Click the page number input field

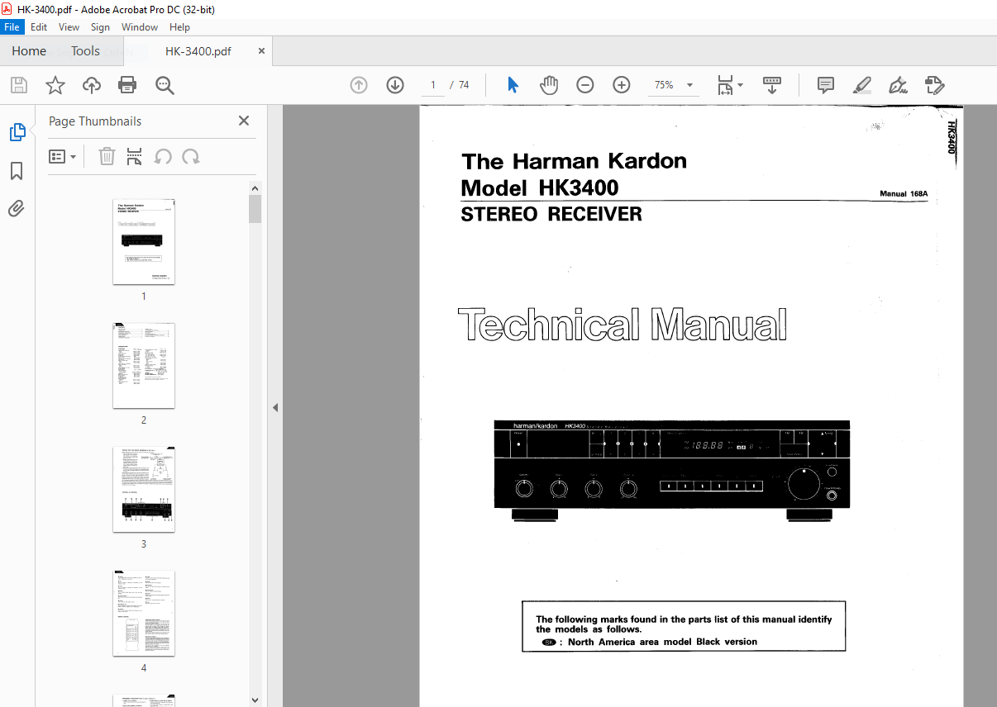tap(433, 85)
